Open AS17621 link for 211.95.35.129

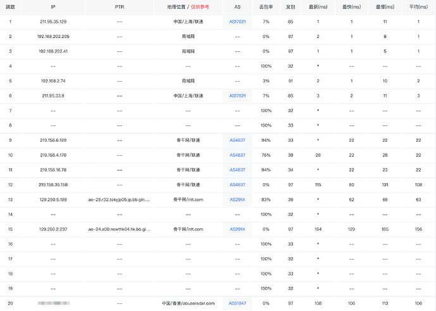click(x=237, y=22)
